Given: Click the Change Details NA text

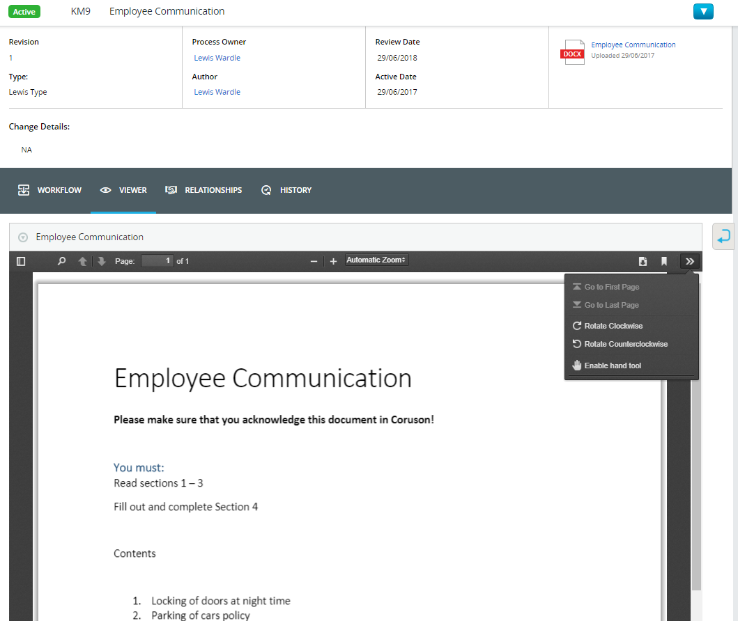Looking at the screenshot, I should click(x=26, y=150).
